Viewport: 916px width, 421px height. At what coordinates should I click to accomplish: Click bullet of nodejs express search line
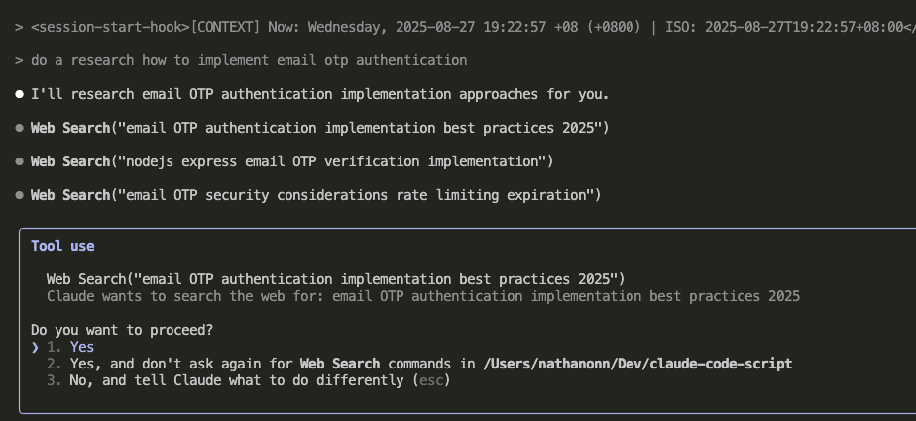click(x=19, y=161)
